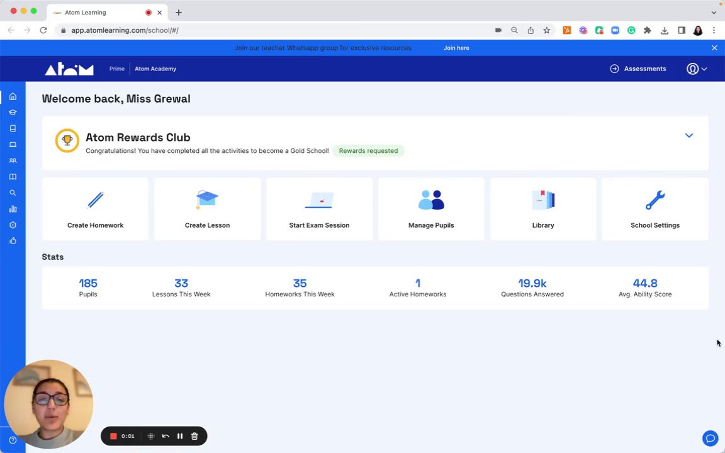Click Join here in the banner

coord(456,48)
